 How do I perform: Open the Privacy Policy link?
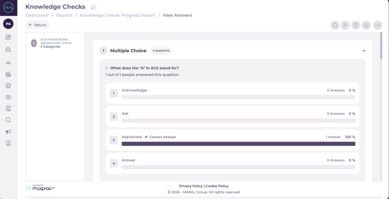point(191,186)
